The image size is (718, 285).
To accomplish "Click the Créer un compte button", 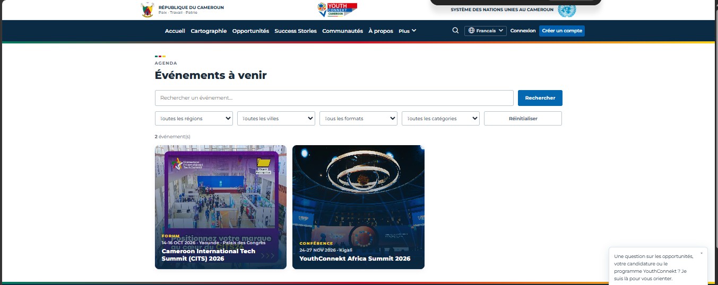I will (562, 31).
